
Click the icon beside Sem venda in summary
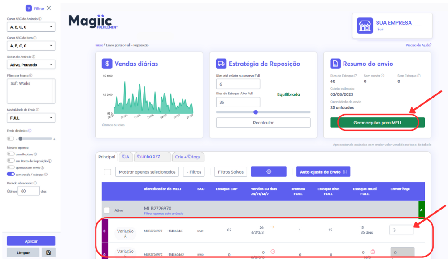coord(382,76)
